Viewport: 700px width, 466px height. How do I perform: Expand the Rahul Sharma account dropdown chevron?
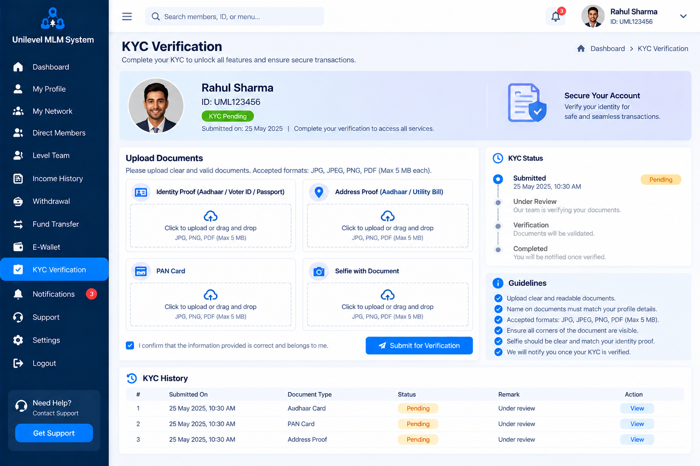(x=683, y=16)
